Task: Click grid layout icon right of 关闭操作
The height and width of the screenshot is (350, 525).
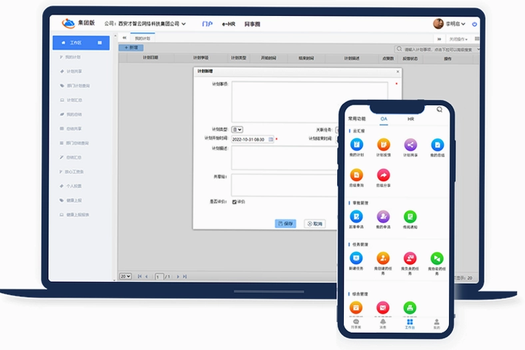Action: click(477, 39)
